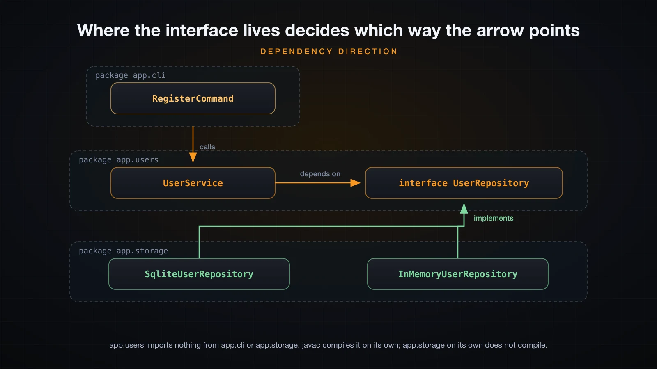Click the 'package app.cli' label
This screenshot has width=657, height=369.
131,75
